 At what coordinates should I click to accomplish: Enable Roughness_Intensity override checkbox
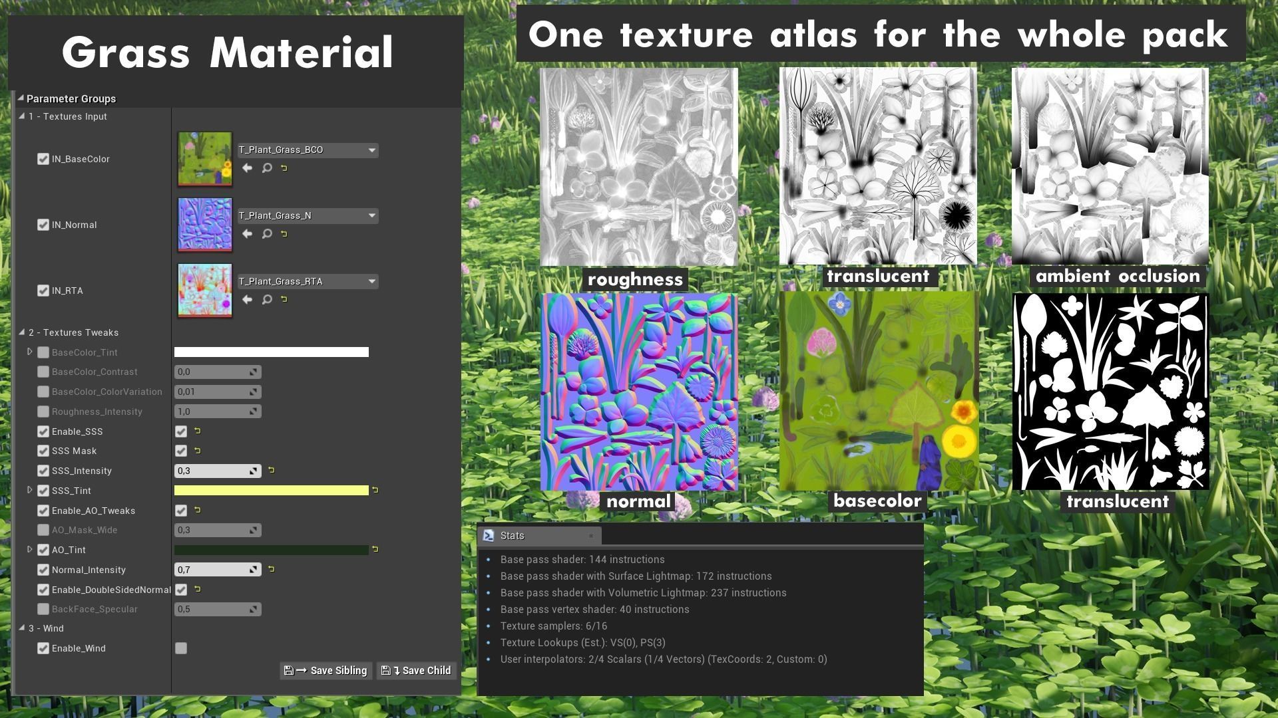click(x=43, y=412)
